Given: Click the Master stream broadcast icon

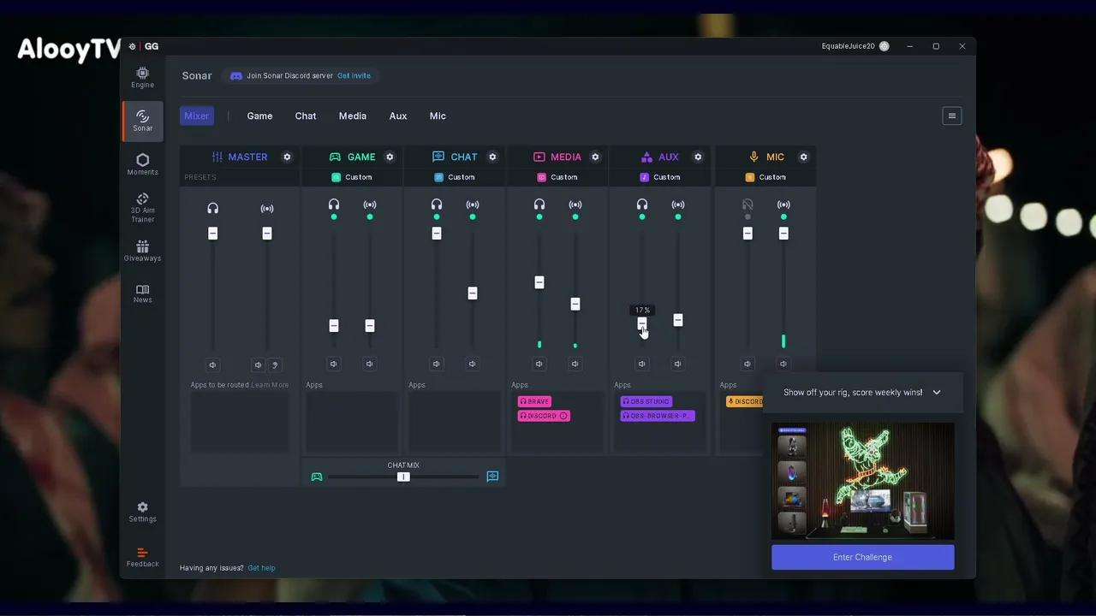Looking at the screenshot, I should 267,208.
